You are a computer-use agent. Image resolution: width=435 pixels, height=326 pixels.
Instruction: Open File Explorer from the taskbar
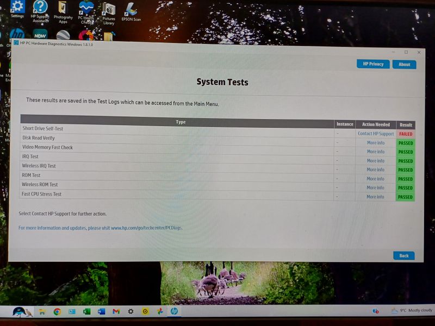click(42, 312)
